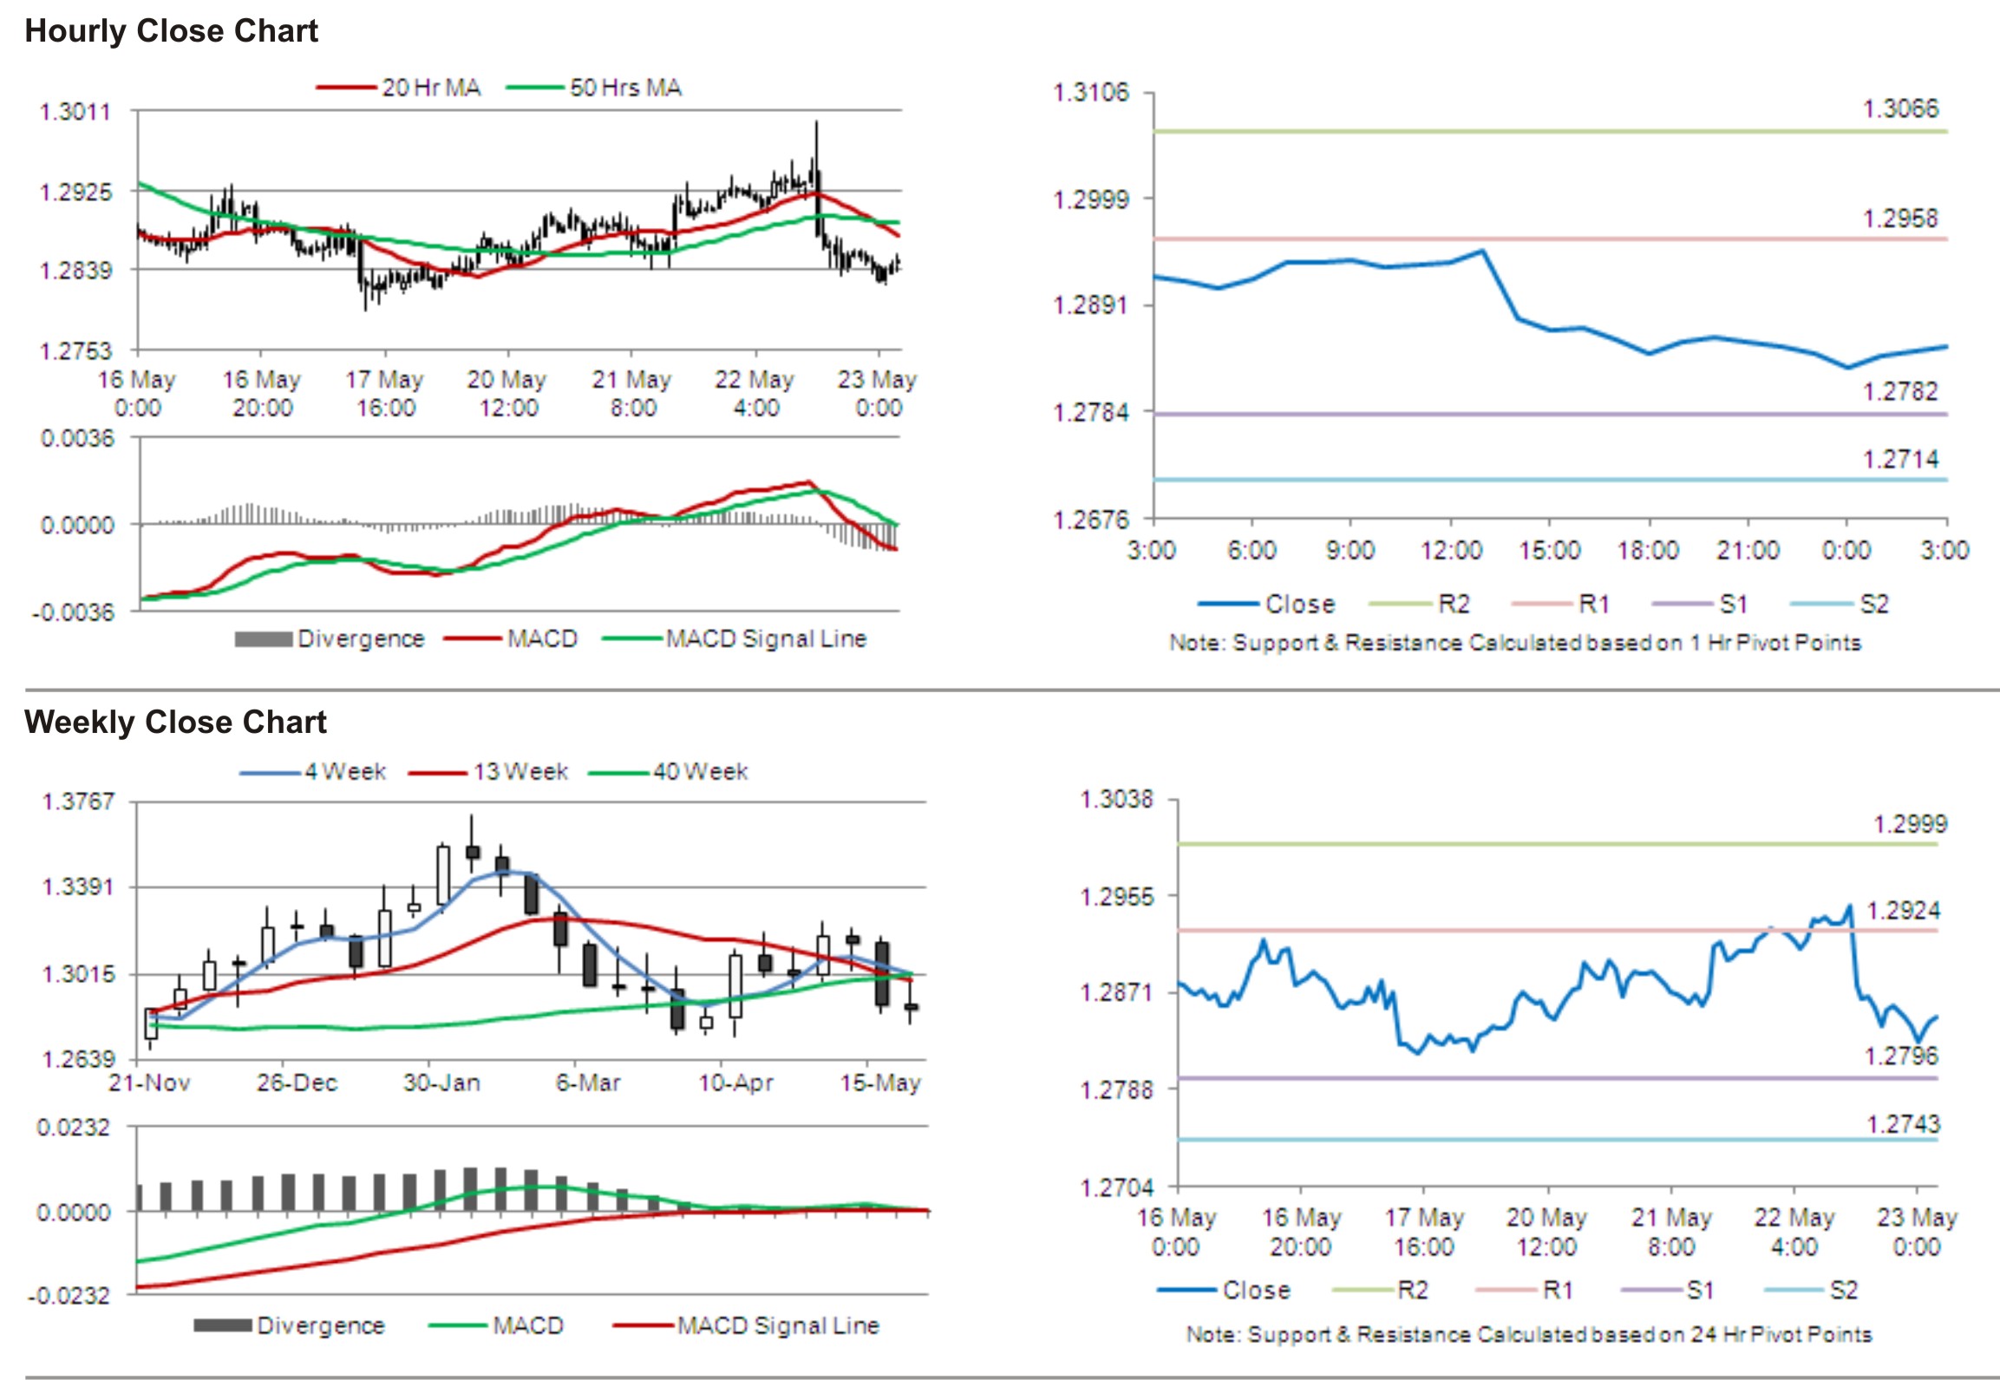Select the "1.3106" axis value
The image size is (2000, 1380).
[1091, 92]
